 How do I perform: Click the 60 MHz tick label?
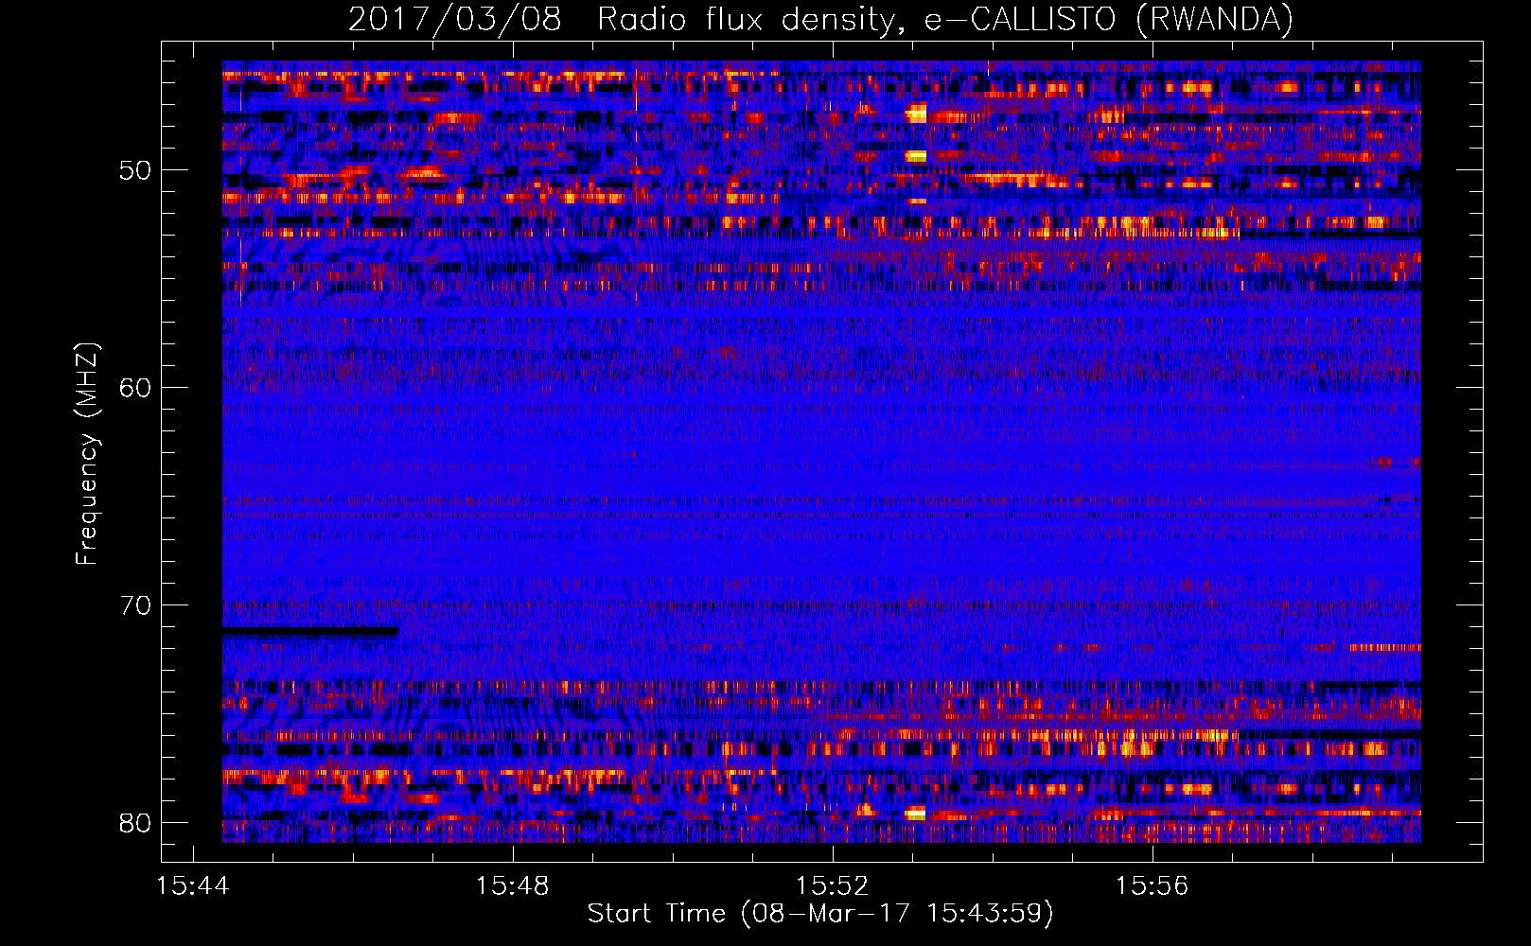pyautogui.click(x=135, y=388)
